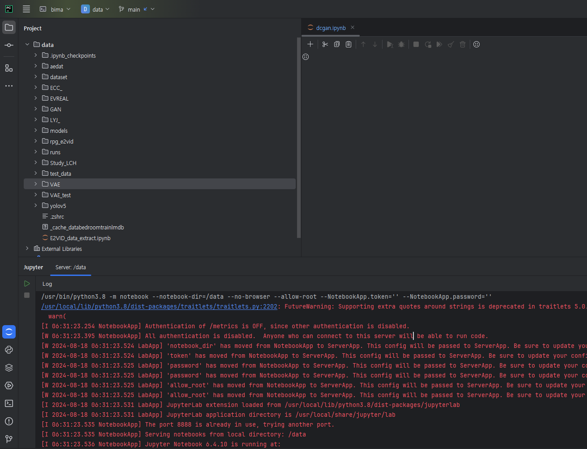Screen dimensions: 587x449
Task: Add a new notebook cell
Action: pyautogui.click(x=310, y=44)
